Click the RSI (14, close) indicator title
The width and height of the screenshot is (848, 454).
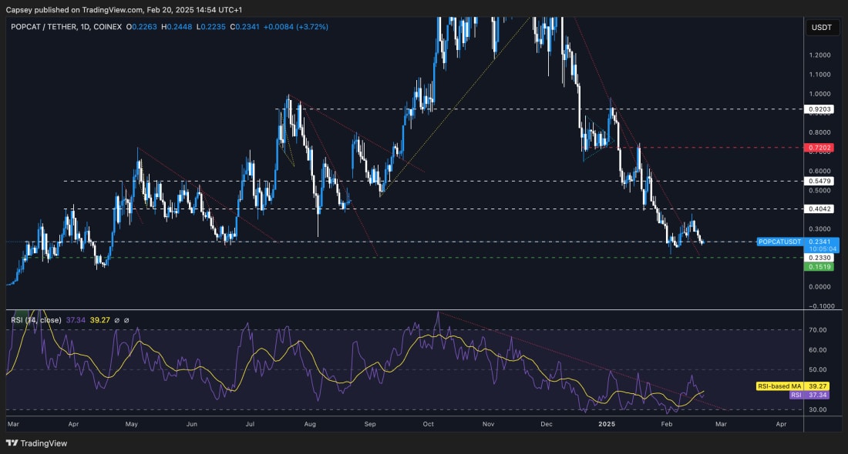point(35,319)
